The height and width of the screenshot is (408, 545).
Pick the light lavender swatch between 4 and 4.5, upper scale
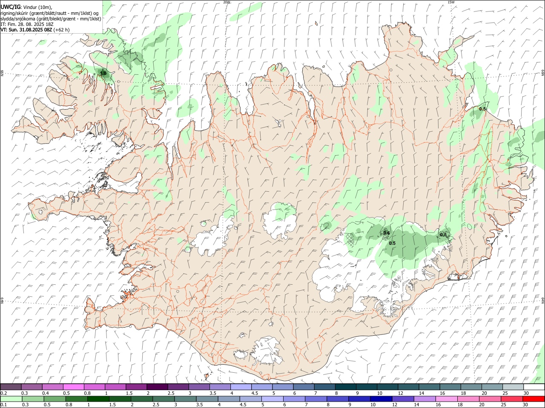coord(241,387)
